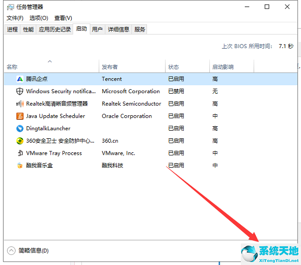
Task: Open the 文件(F) menu
Action: click(15, 18)
